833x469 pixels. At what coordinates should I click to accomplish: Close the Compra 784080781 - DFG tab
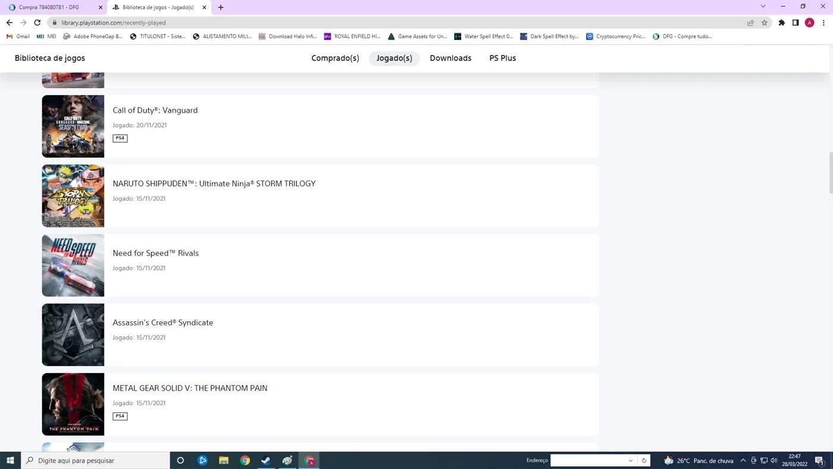pyautogui.click(x=101, y=8)
